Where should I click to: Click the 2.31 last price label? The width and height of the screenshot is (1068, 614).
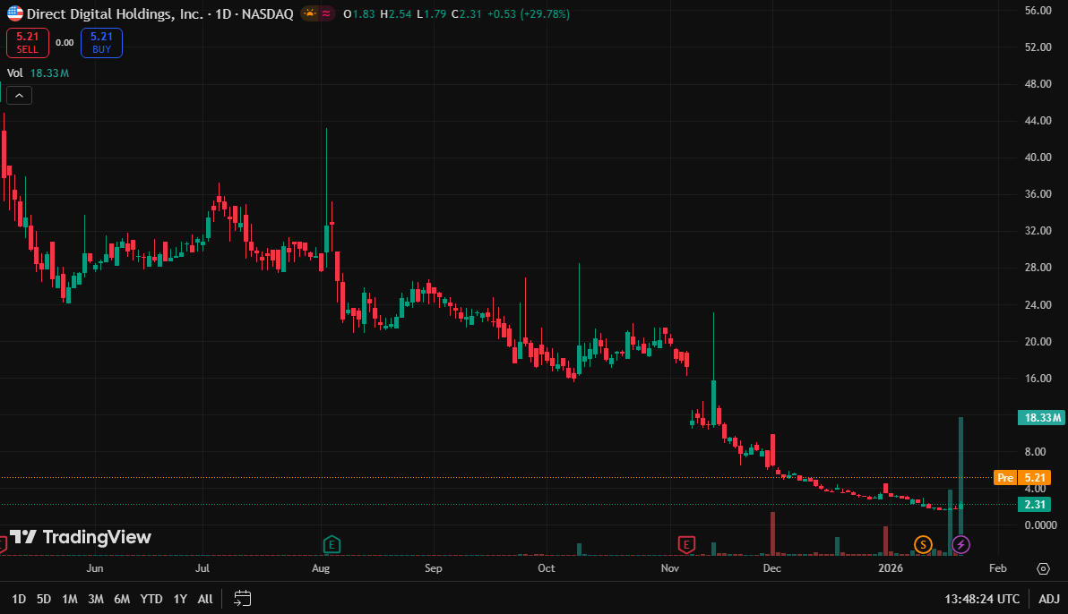[1034, 505]
